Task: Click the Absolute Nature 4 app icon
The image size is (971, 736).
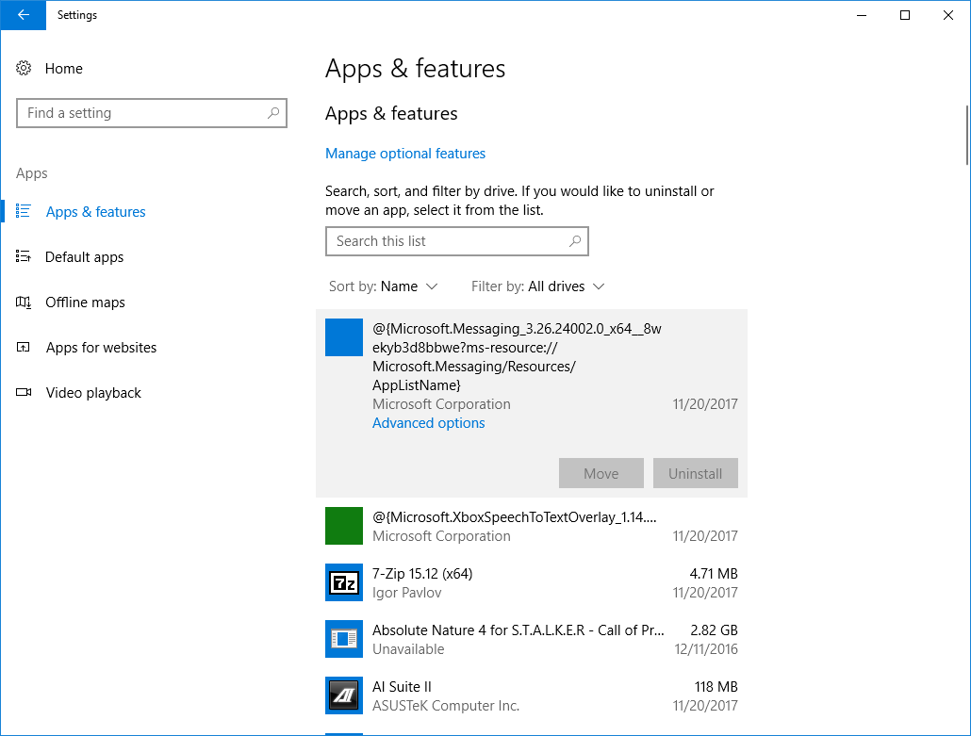Action: [x=344, y=639]
